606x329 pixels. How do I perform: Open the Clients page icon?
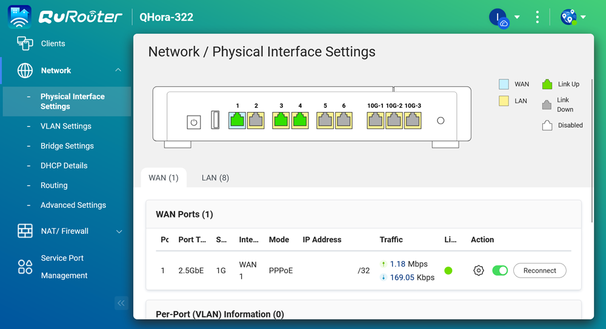[x=25, y=44]
